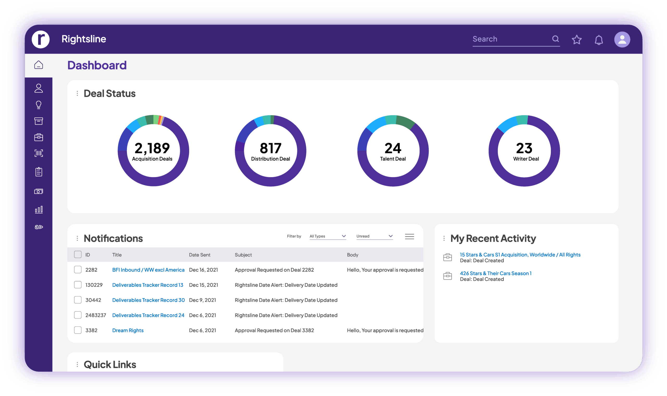Tick the select-all checkbox in header
Viewport: 667px width, 396px height.
point(78,254)
